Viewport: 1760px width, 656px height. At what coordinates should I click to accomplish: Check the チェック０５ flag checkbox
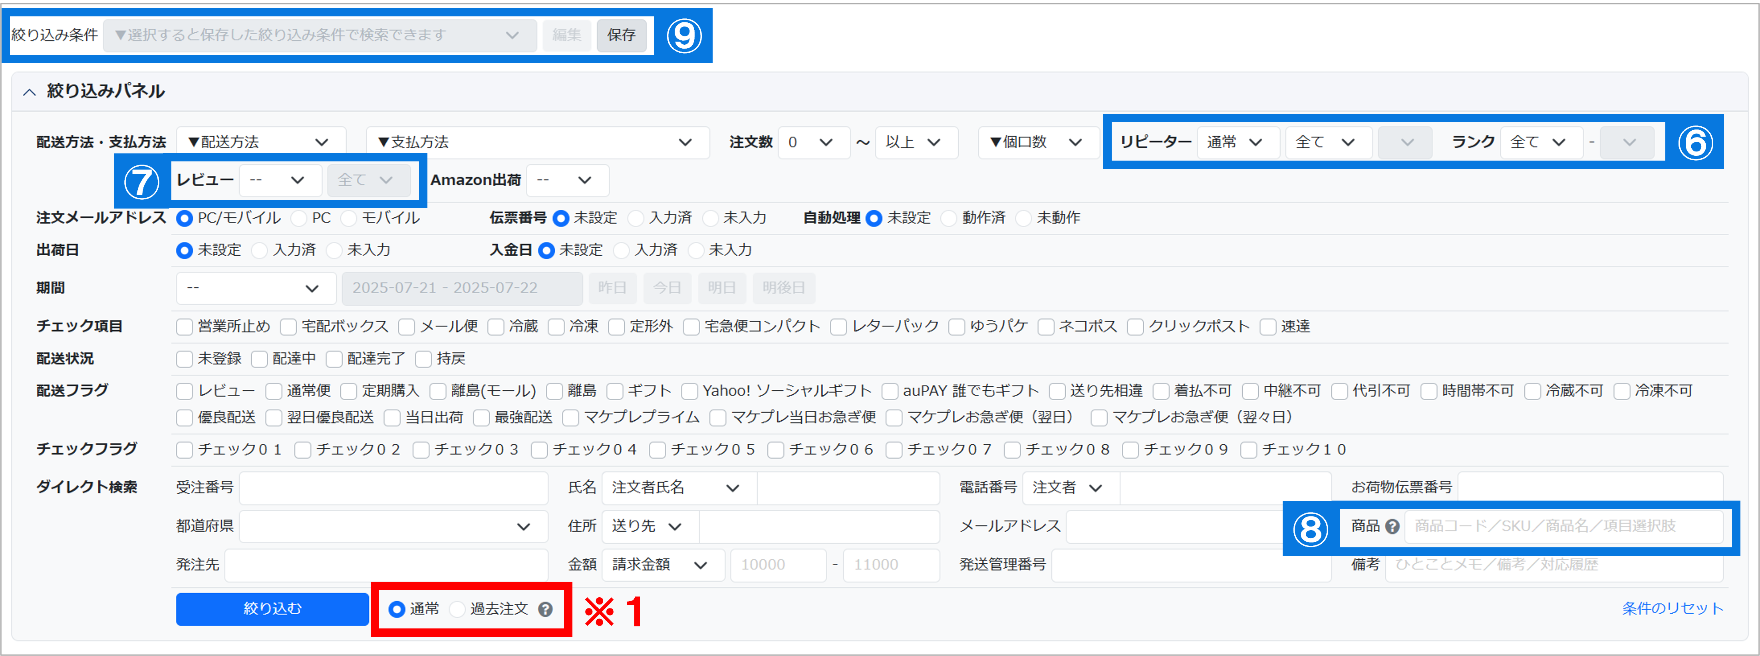click(658, 449)
